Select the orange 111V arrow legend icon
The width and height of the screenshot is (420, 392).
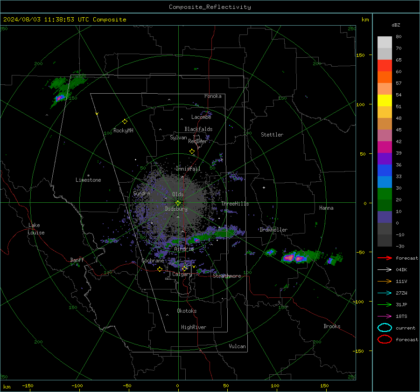385,281
